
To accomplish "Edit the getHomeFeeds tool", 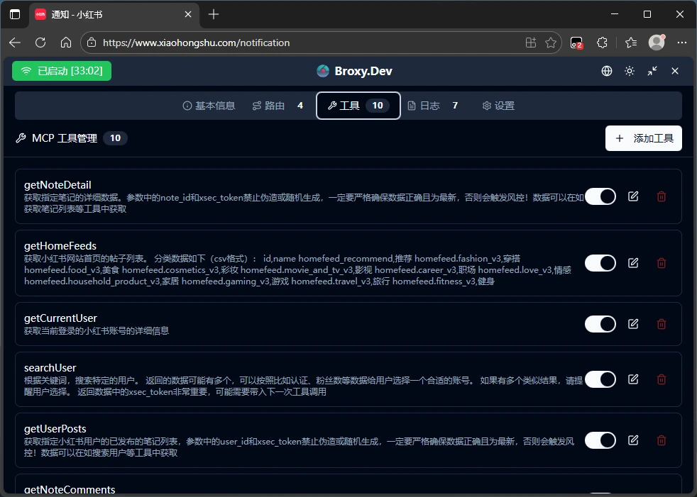I will pos(633,263).
